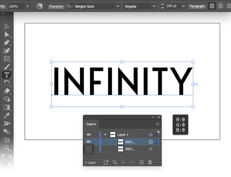
Task: Click Locate Object magnifier in Layers panel
Action: pyautogui.click(x=115, y=162)
